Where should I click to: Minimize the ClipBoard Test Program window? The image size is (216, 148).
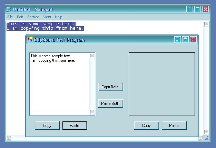click(177, 40)
